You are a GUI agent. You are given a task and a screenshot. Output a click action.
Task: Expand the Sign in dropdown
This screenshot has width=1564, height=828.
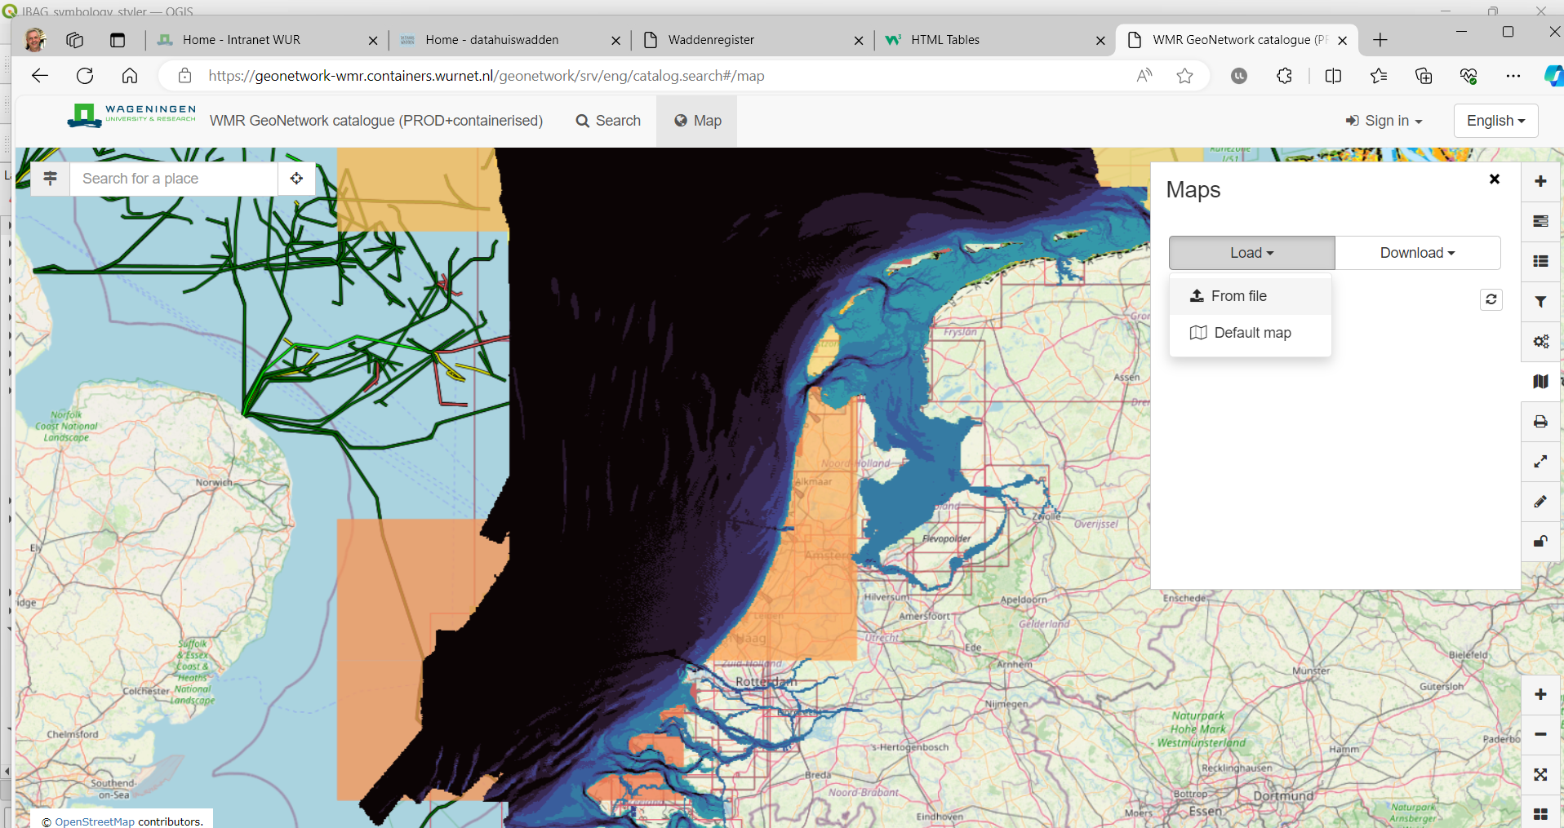point(1384,121)
